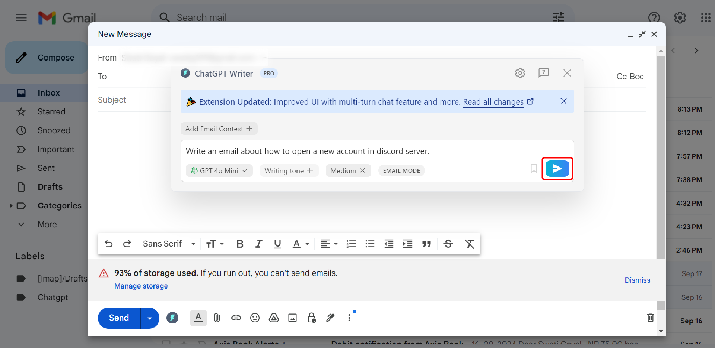Viewport: 715px width, 348px height.
Task: Open the GPT 4o Mini model dropdown
Action: pos(219,170)
